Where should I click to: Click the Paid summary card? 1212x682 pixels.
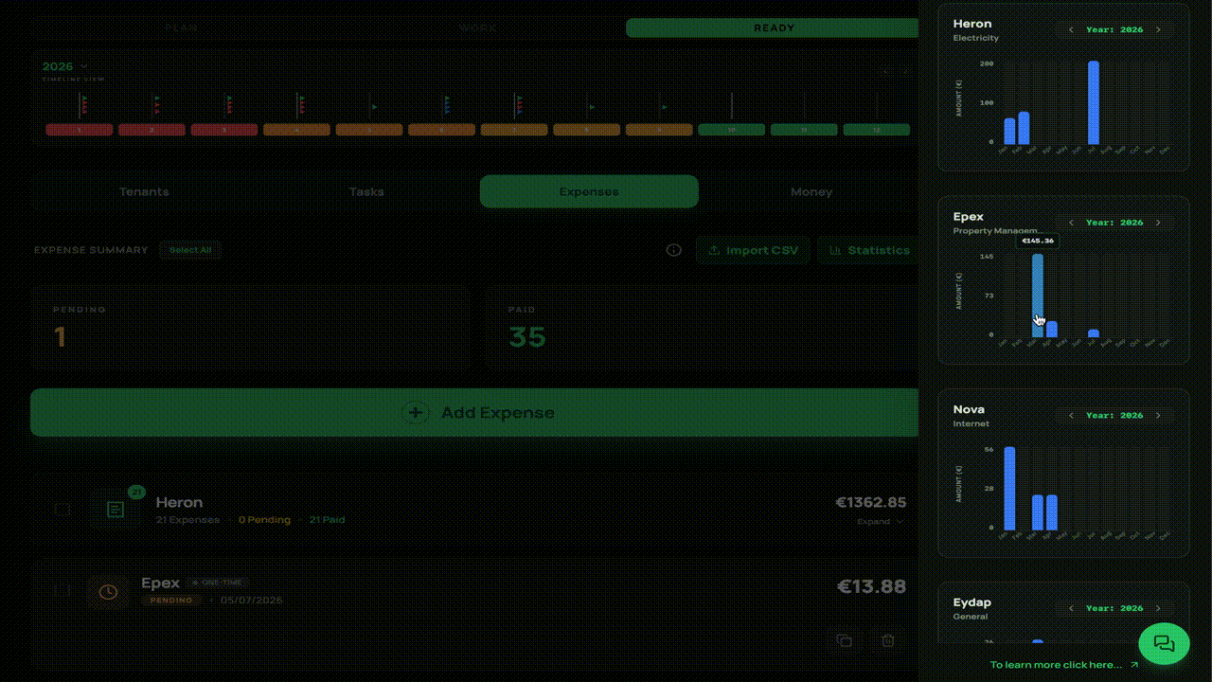(x=702, y=328)
